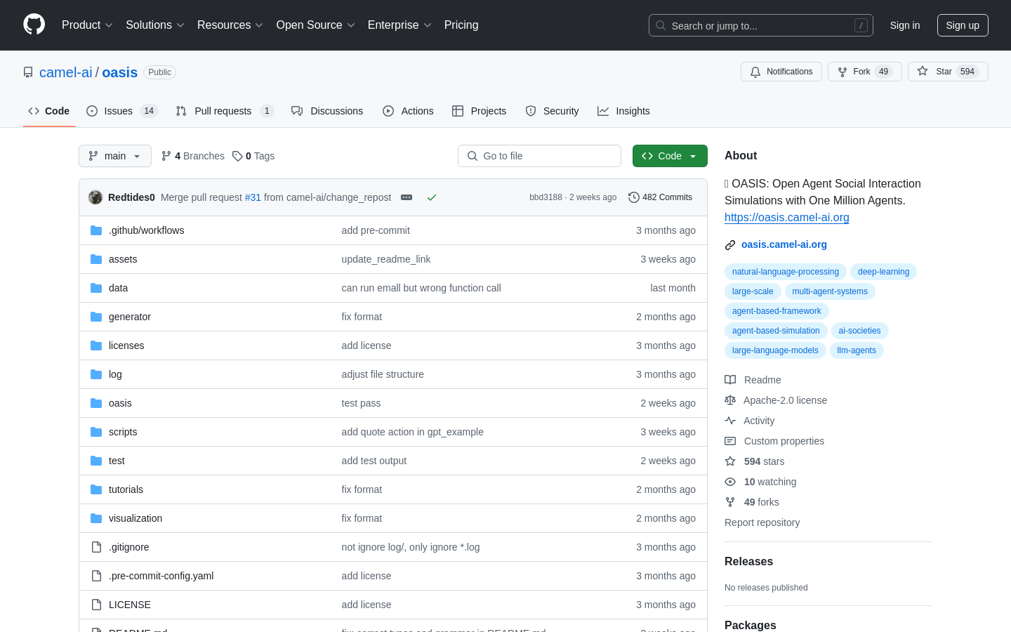The width and height of the screenshot is (1011, 632).
Task: Click the Custom properties icon
Action: [730, 441]
